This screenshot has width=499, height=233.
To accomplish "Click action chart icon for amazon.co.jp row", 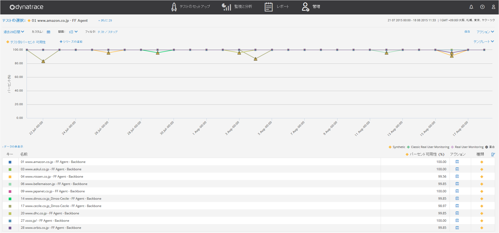I will (x=457, y=162).
